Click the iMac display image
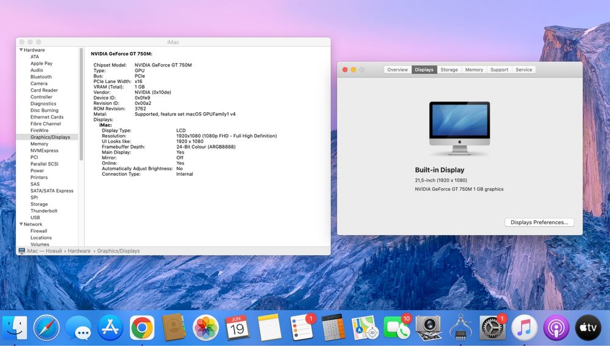The height and width of the screenshot is (346, 610). (x=459, y=128)
